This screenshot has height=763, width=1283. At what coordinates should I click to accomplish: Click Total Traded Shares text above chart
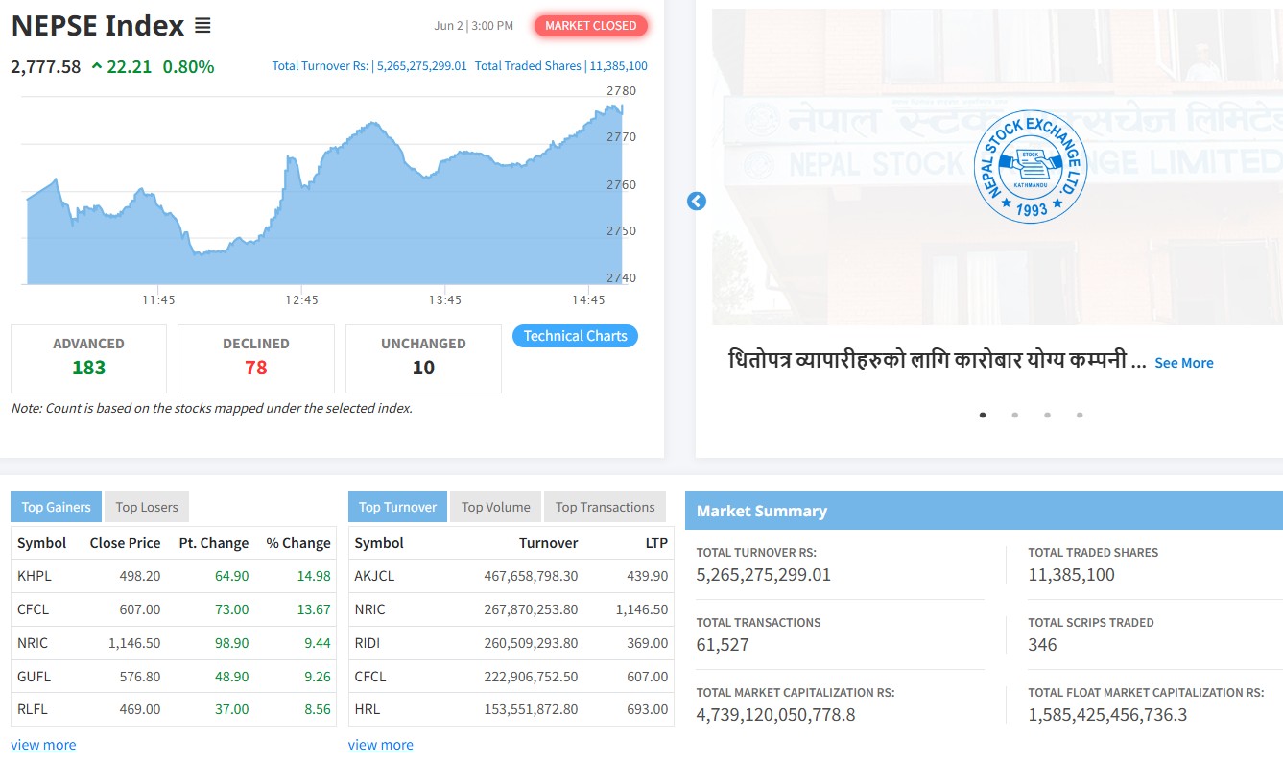click(x=561, y=66)
